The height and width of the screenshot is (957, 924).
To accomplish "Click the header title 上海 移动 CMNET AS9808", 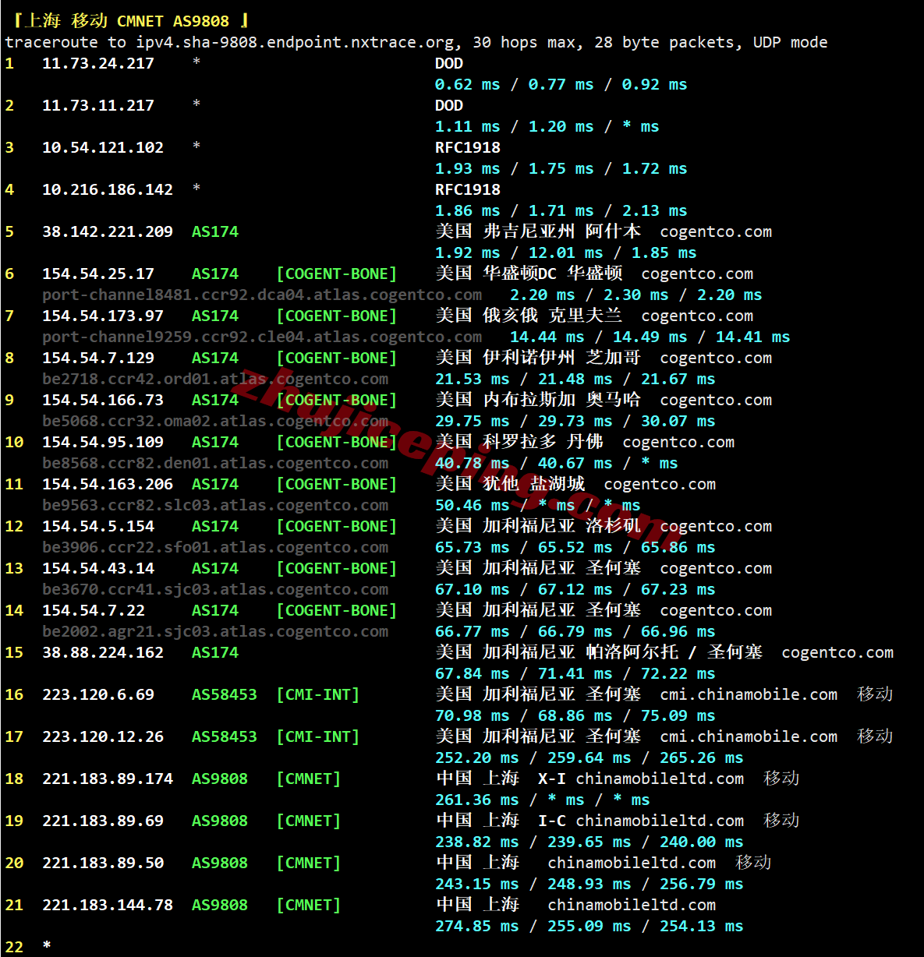I will coord(126,21).
